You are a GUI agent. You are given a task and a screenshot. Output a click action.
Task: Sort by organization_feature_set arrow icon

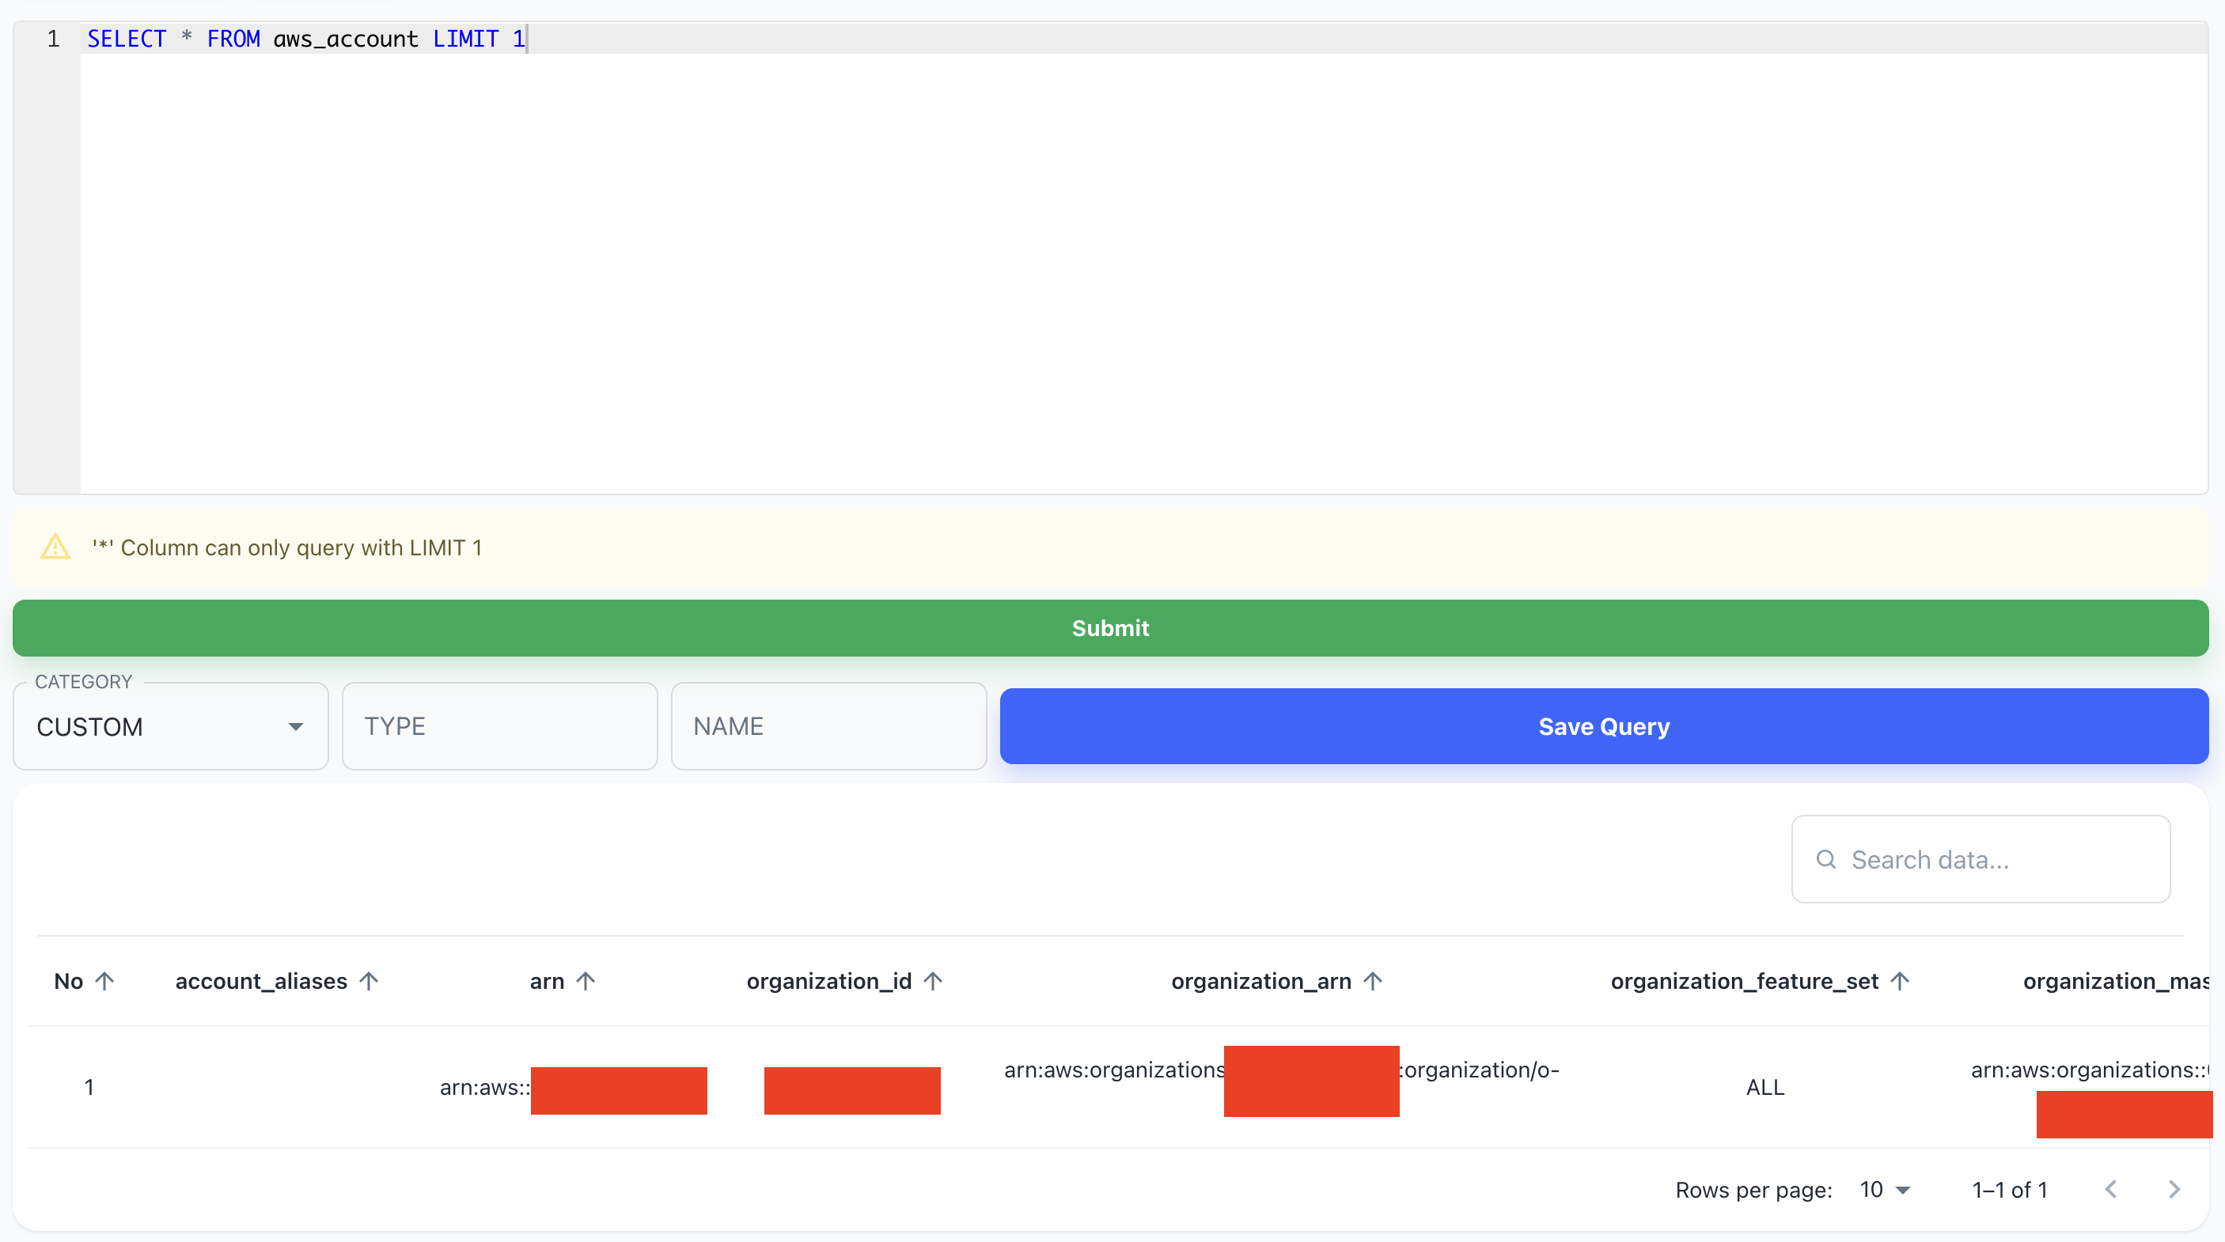(1899, 981)
